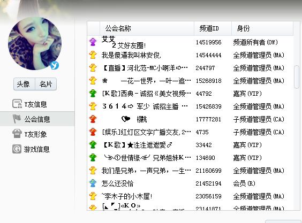Screen dimensions: 302x223
Task: Select guild name 怎么还没恰
Action: pos(117,183)
